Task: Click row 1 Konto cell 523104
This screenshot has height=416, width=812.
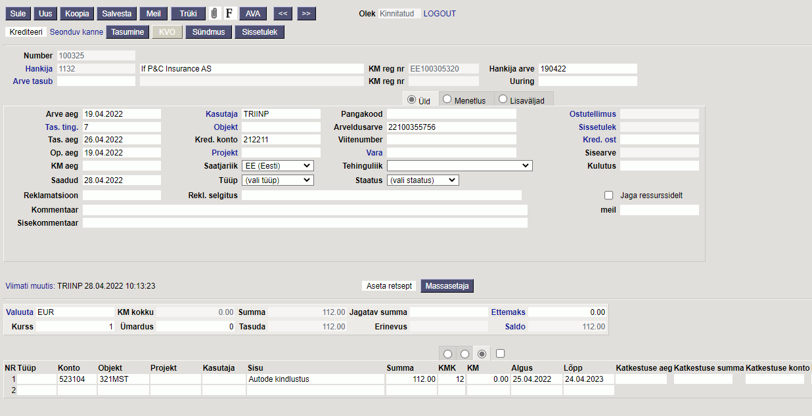Action: coord(77,379)
